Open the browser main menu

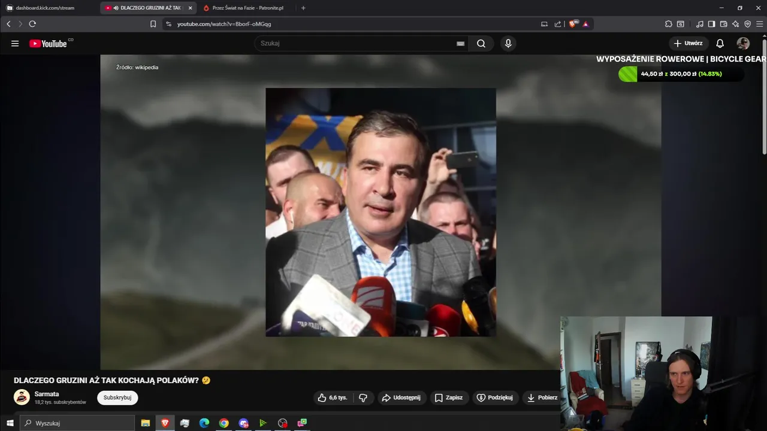tap(759, 24)
